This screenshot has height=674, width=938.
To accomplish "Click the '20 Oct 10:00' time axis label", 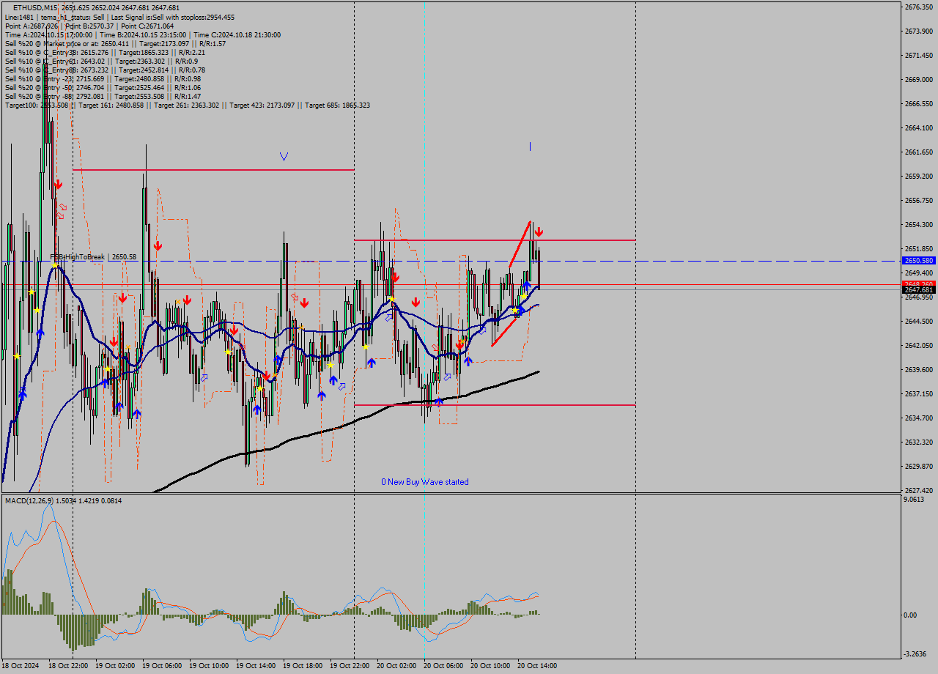I will pos(490,666).
